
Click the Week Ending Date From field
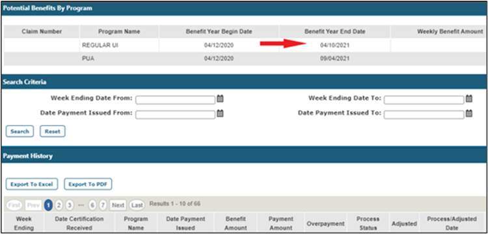[175, 100]
